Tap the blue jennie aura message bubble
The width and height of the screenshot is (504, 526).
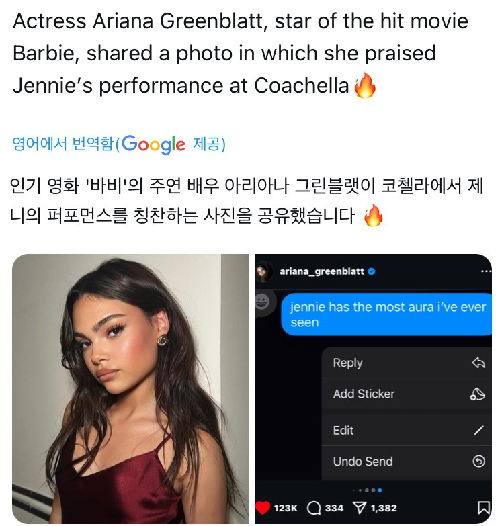click(x=388, y=314)
